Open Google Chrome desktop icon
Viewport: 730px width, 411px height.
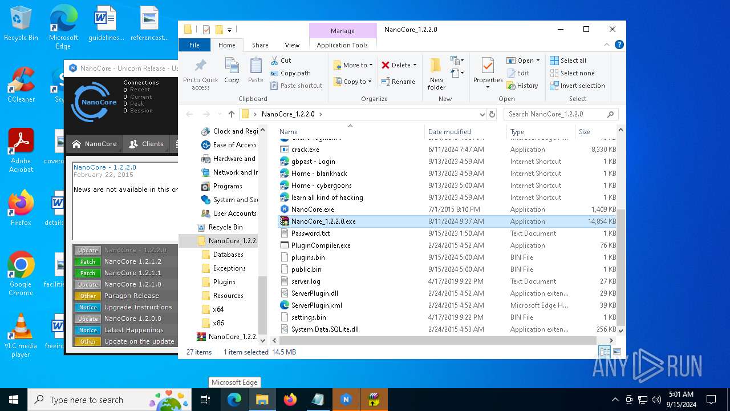[21, 274]
